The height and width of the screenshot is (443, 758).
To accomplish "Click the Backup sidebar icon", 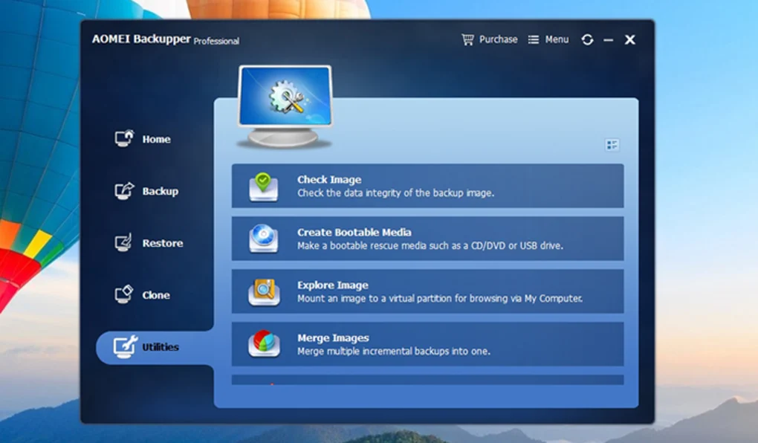I will (124, 191).
